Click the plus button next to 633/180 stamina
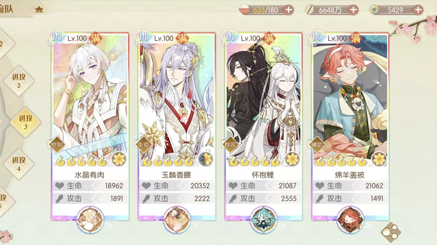Image resolution: width=437 pixels, height=245 pixels. click(289, 10)
